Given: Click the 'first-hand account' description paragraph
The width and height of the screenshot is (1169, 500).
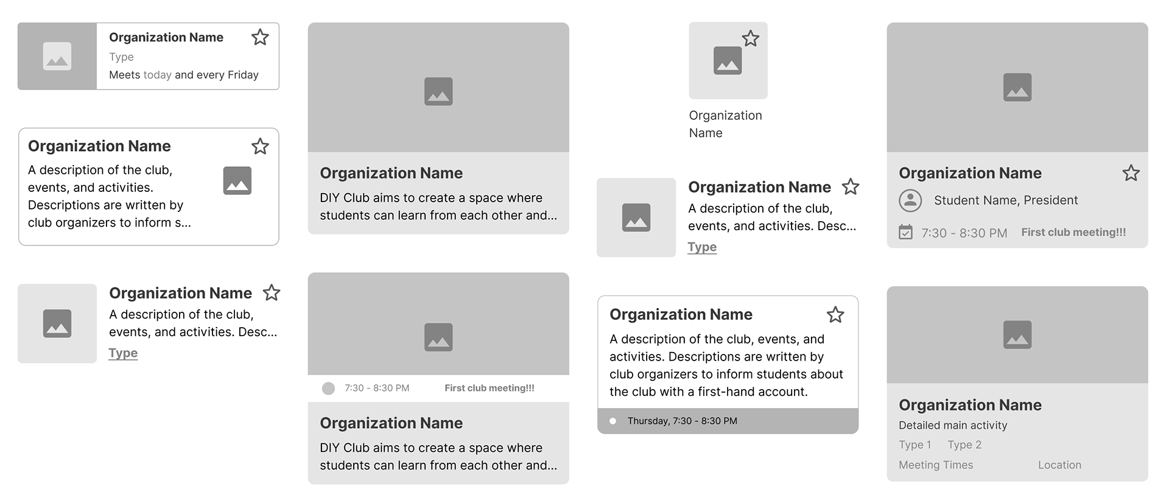Looking at the screenshot, I should (726, 365).
